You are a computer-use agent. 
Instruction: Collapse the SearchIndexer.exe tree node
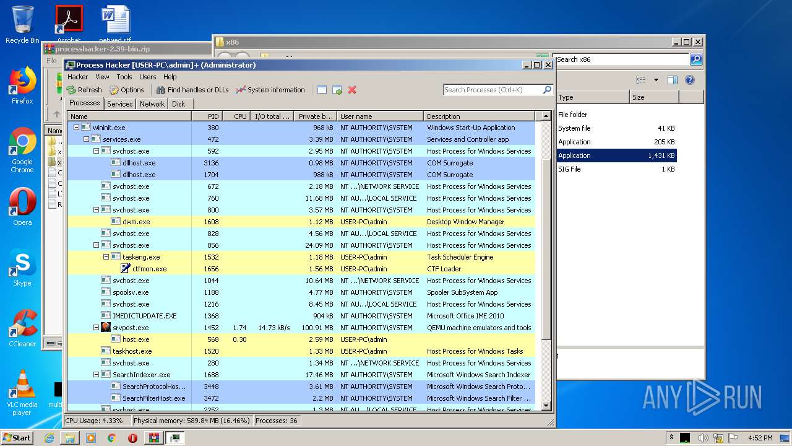click(96, 375)
